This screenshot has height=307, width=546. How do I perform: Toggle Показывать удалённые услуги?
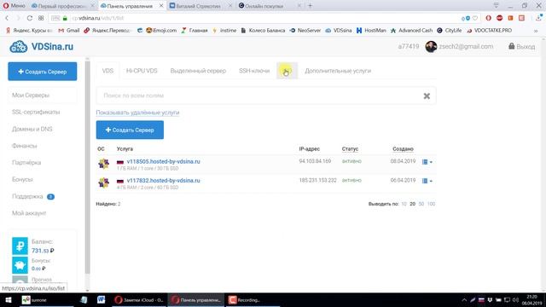[137, 113]
